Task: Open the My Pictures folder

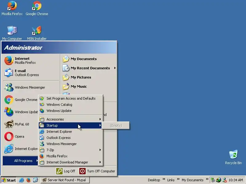Action: click(89, 77)
